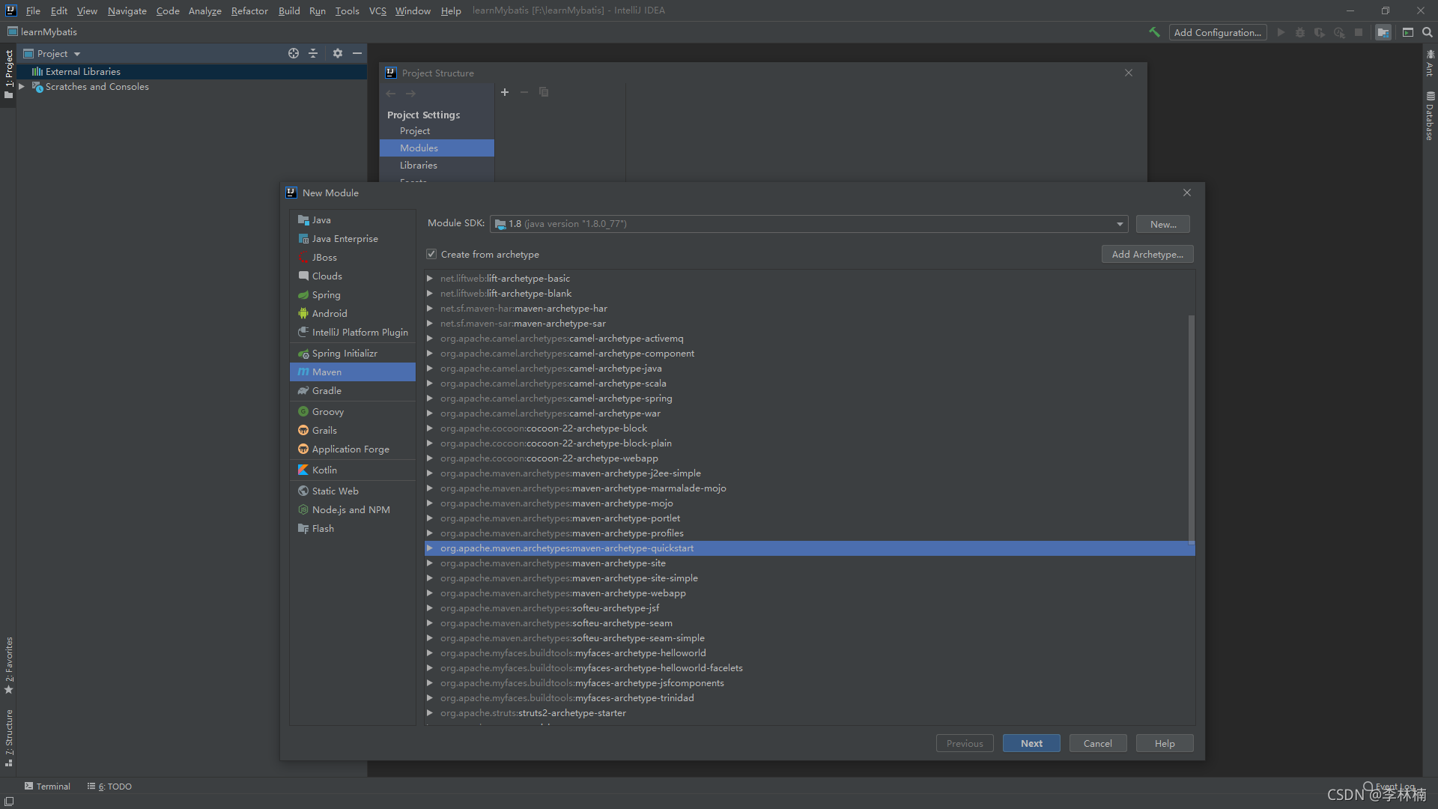Open the VCS menu

(377, 10)
